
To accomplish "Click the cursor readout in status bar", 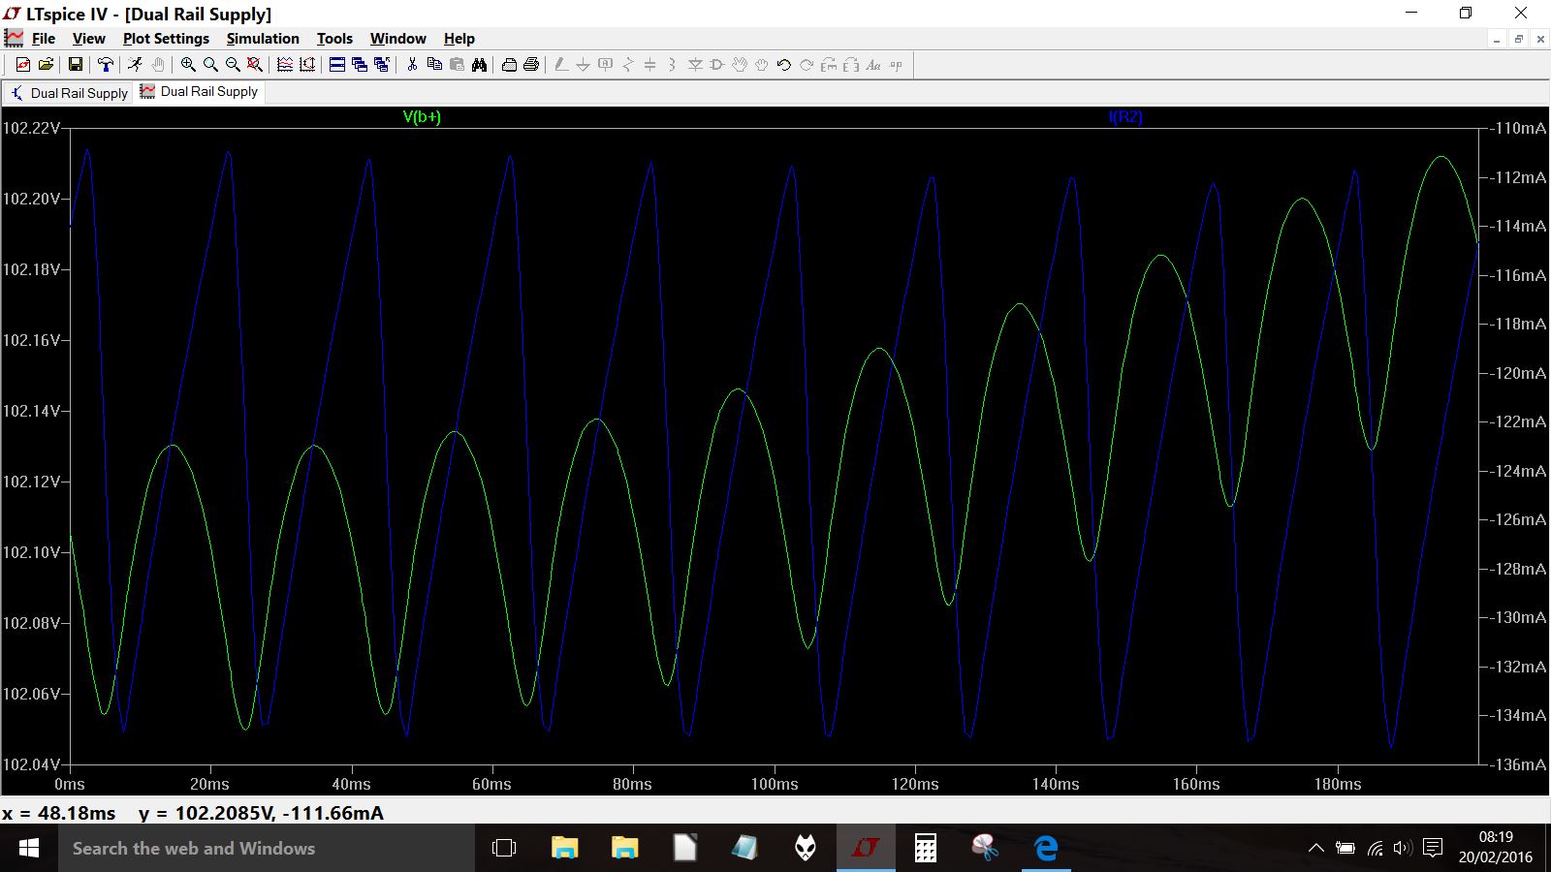I will (193, 813).
